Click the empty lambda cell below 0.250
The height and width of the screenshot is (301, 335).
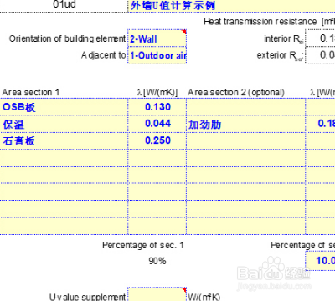(157, 158)
